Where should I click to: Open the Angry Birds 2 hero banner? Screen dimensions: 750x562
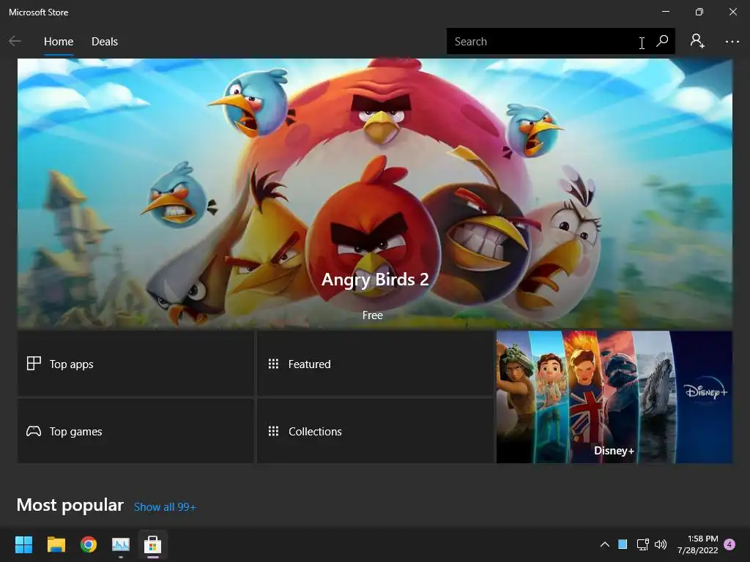click(374, 193)
